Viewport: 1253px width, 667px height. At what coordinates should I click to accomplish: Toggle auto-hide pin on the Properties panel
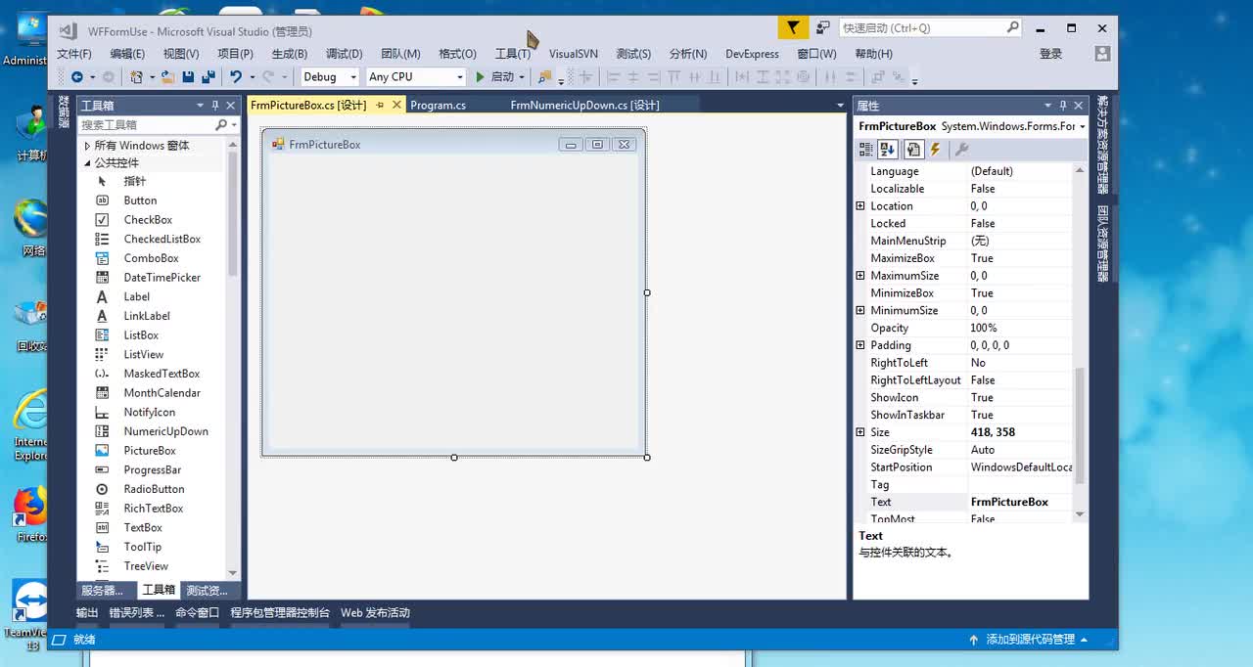[1063, 106]
